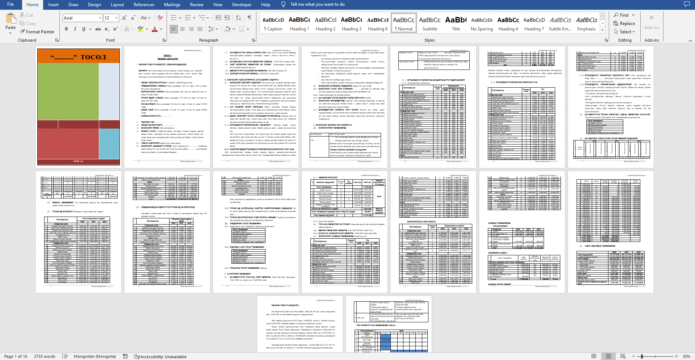Click the Format Painter button
This screenshot has height=360, width=695.
(37, 32)
